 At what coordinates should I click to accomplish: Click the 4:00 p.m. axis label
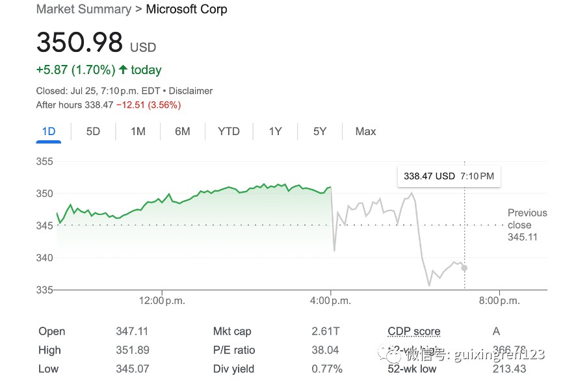[x=331, y=301]
